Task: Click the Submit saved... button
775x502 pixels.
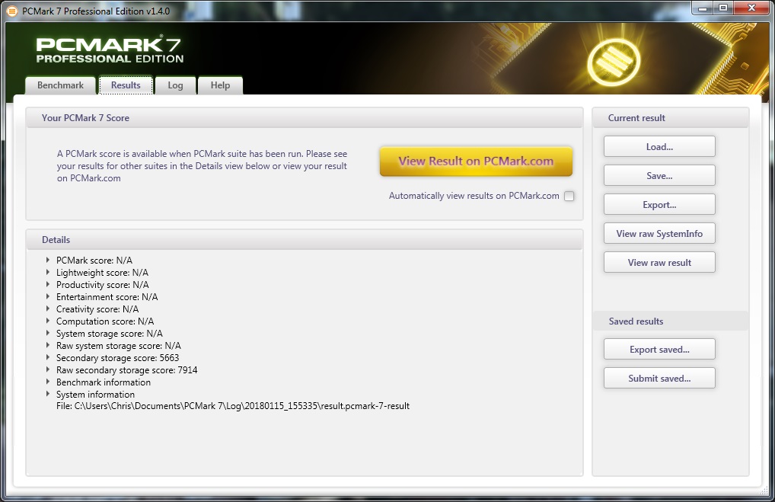Action: coord(659,378)
